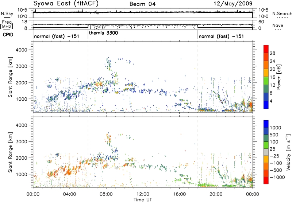Click the 'CPID' row label
The image size is (292, 202).
pyautogui.click(x=8, y=35)
